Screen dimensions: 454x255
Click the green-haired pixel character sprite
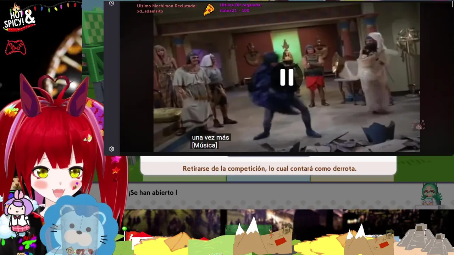[x=431, y=194]
